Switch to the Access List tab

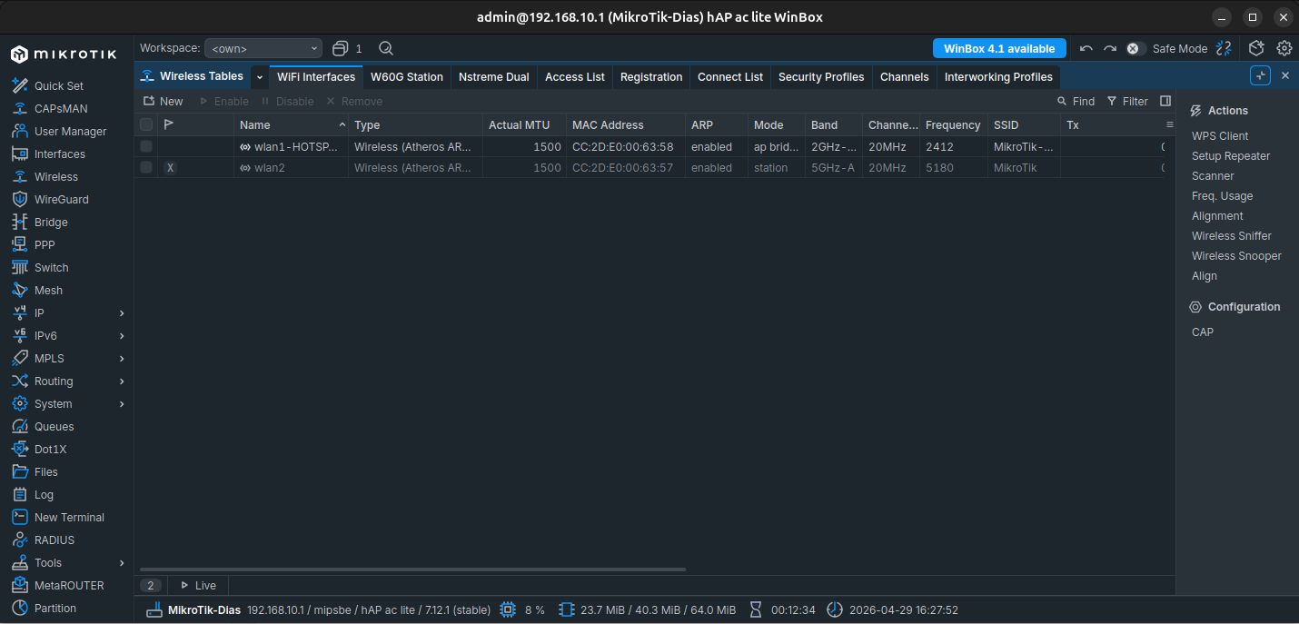(575, 77)
